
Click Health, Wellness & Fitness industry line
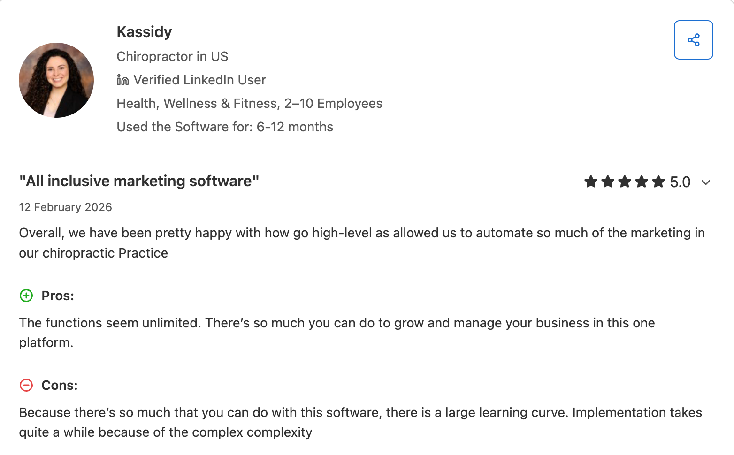(249, 104)
